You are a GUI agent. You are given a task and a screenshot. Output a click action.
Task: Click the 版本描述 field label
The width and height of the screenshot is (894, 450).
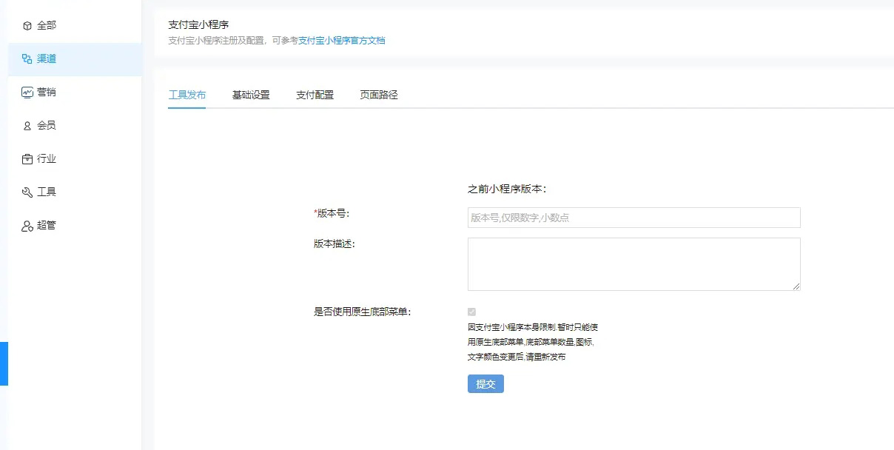[x=335, y=244]
